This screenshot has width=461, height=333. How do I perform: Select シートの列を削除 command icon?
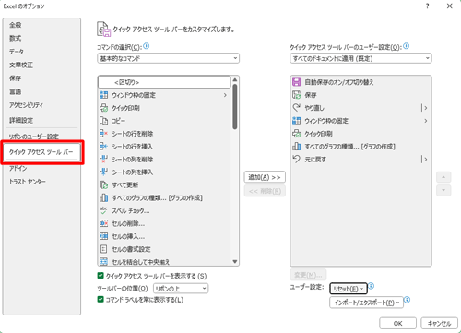coord(104,160)
